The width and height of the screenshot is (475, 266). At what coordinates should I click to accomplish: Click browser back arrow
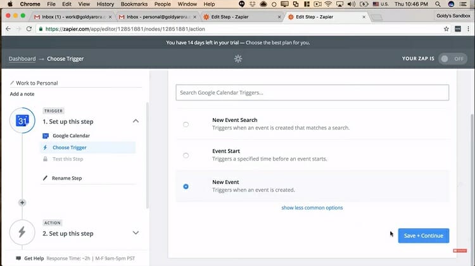tap(8, 29)
